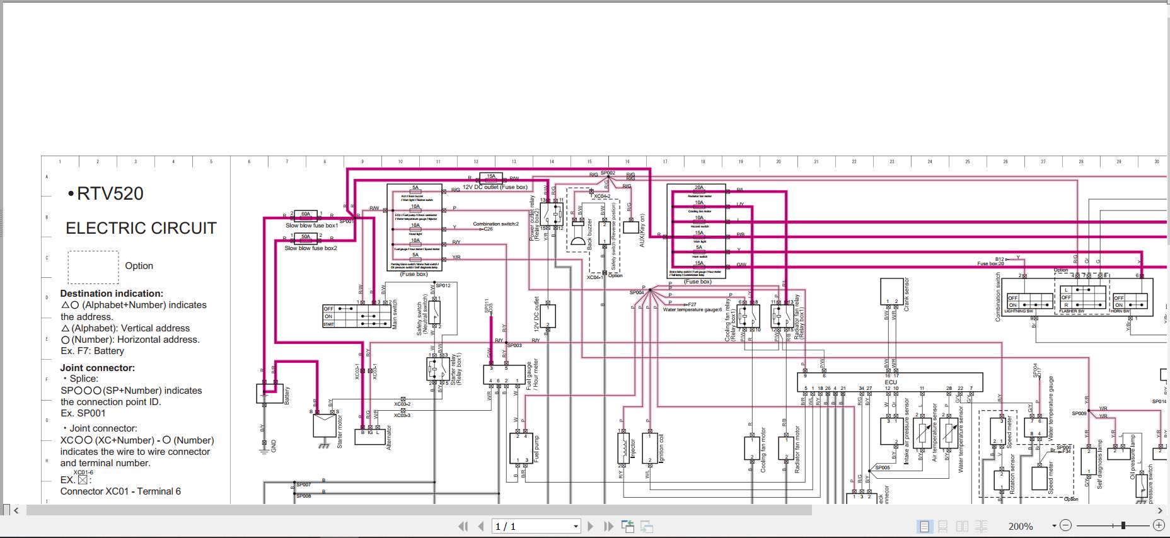Click the Alternator label

tap(389, 437)
